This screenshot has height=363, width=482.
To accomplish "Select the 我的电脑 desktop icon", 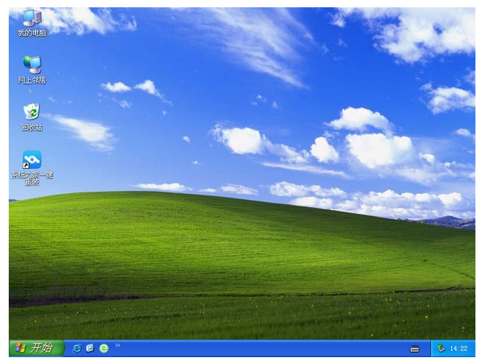I will point(32,23).
